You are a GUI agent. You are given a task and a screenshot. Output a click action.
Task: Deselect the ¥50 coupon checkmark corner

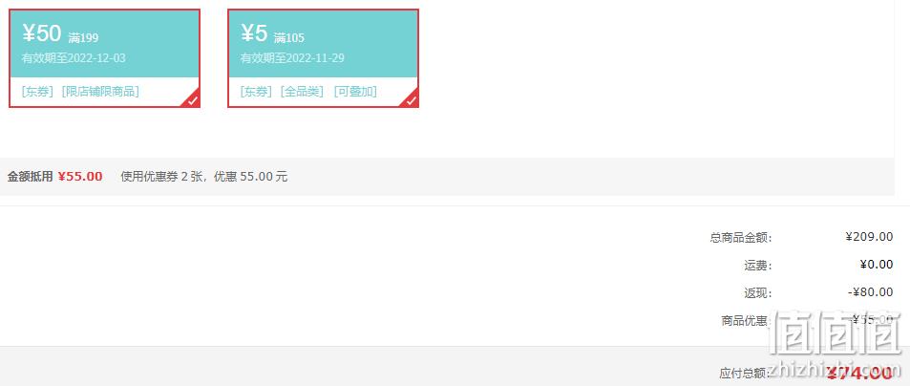point(193,100)
